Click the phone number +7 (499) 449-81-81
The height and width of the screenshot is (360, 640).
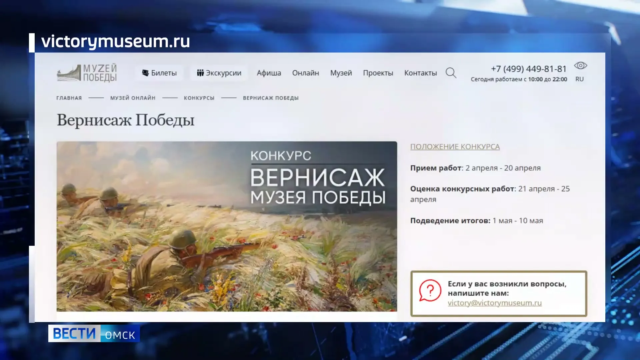[528, 69]
